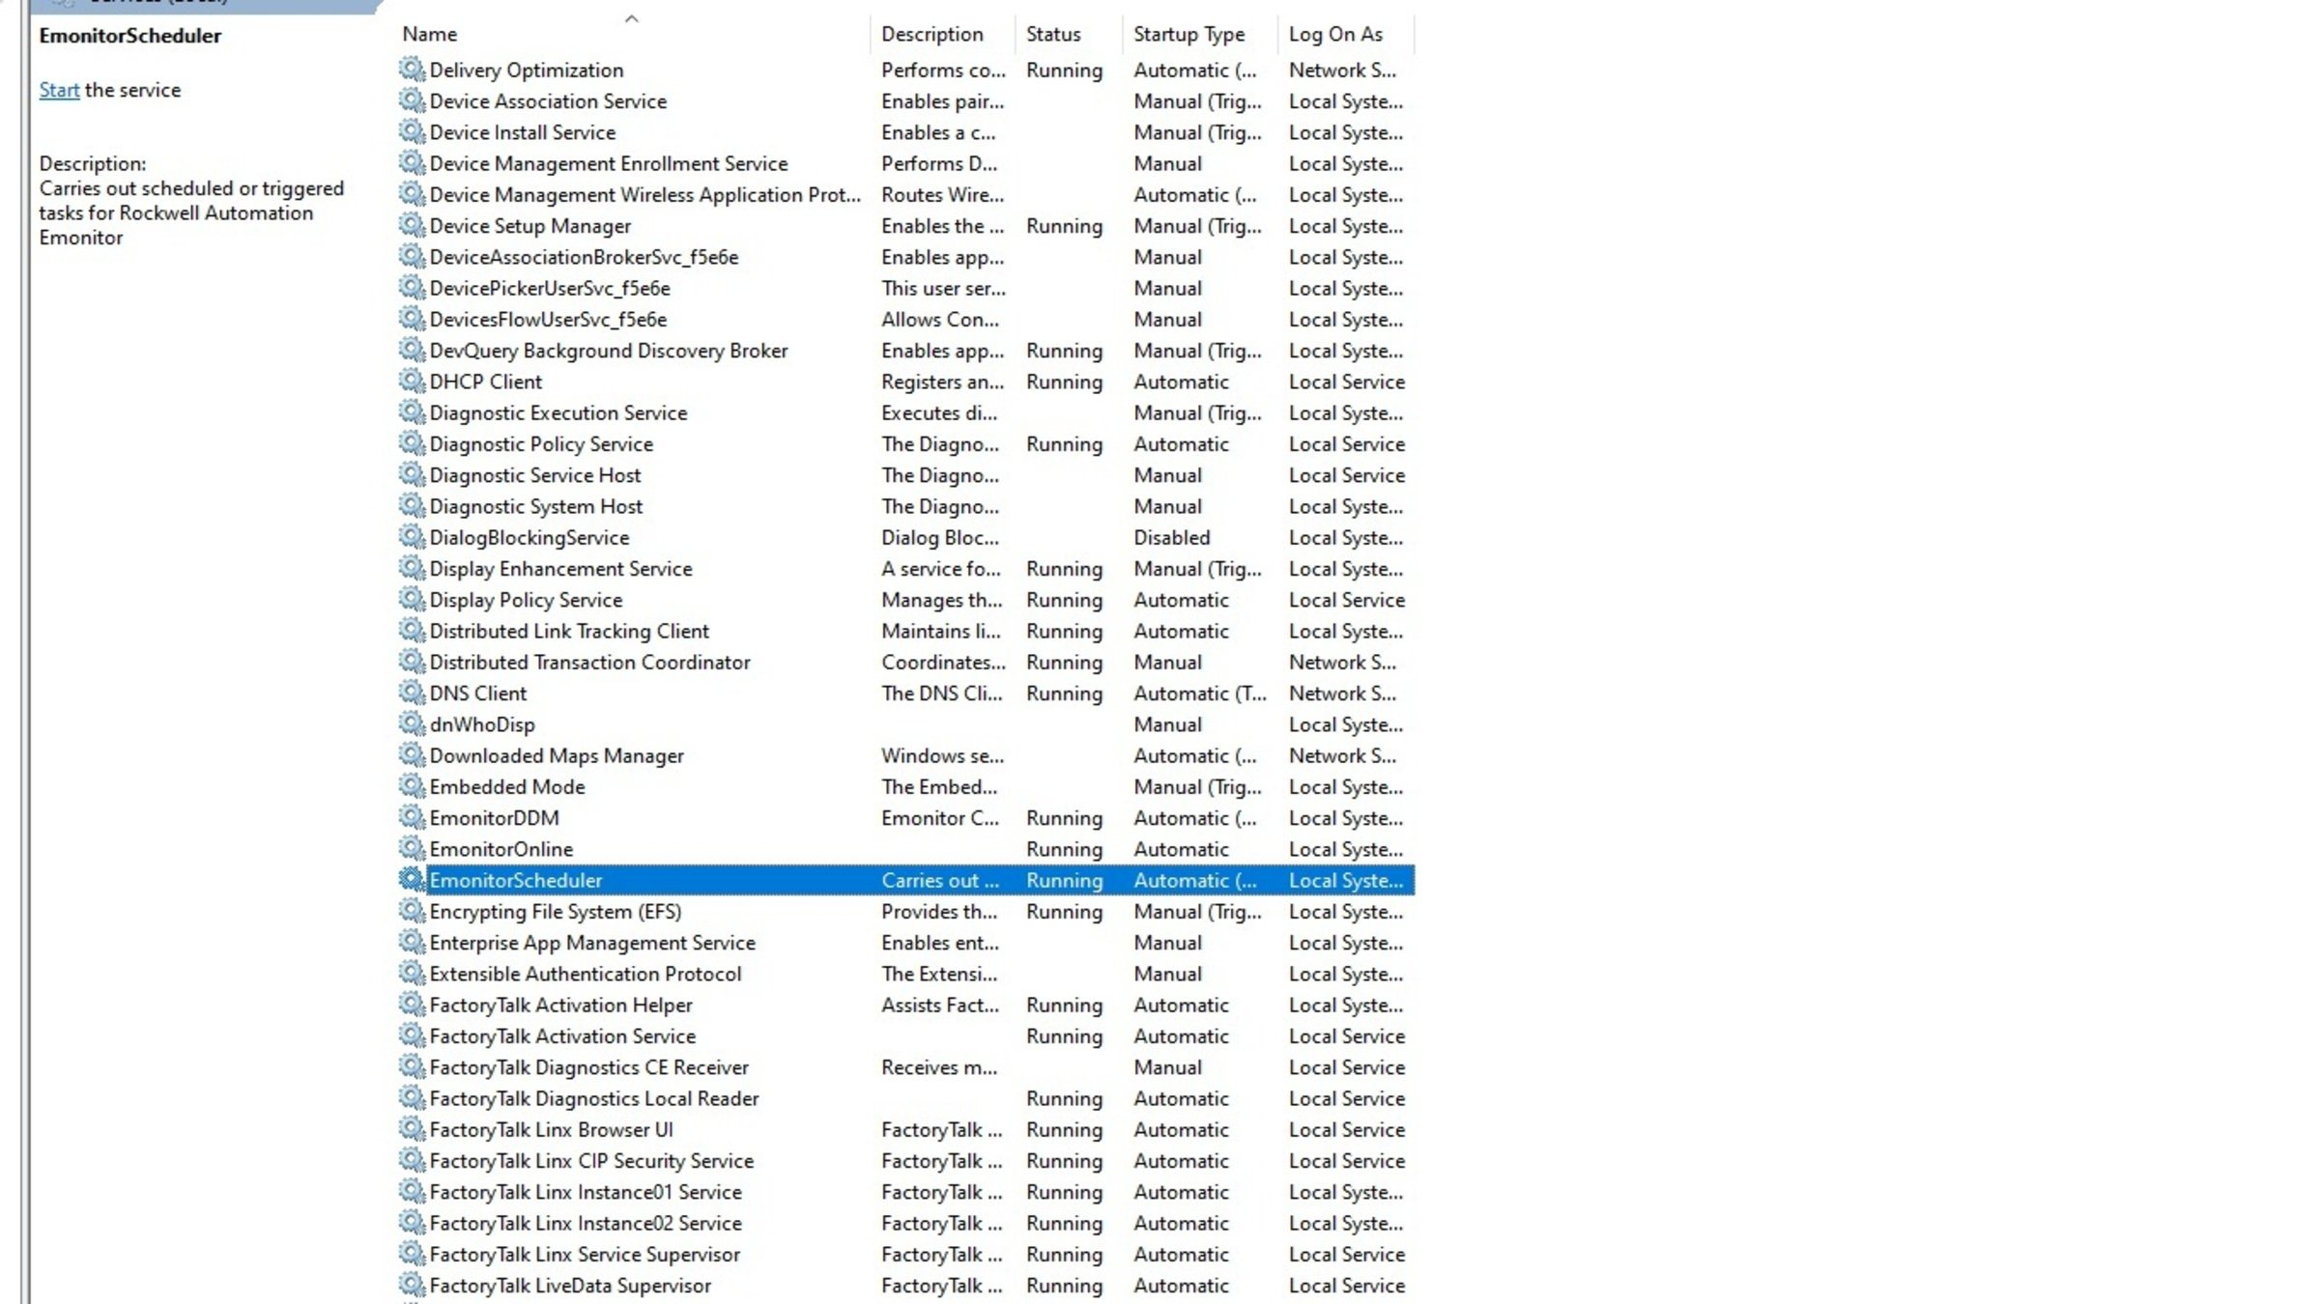2319x1304 pixels.
Task: Click the gear icon for Delivery Optimization
Action: (x=412, y=70)
